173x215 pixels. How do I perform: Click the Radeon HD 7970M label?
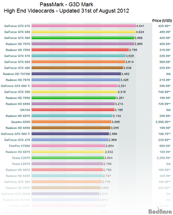tap(17, 74)
